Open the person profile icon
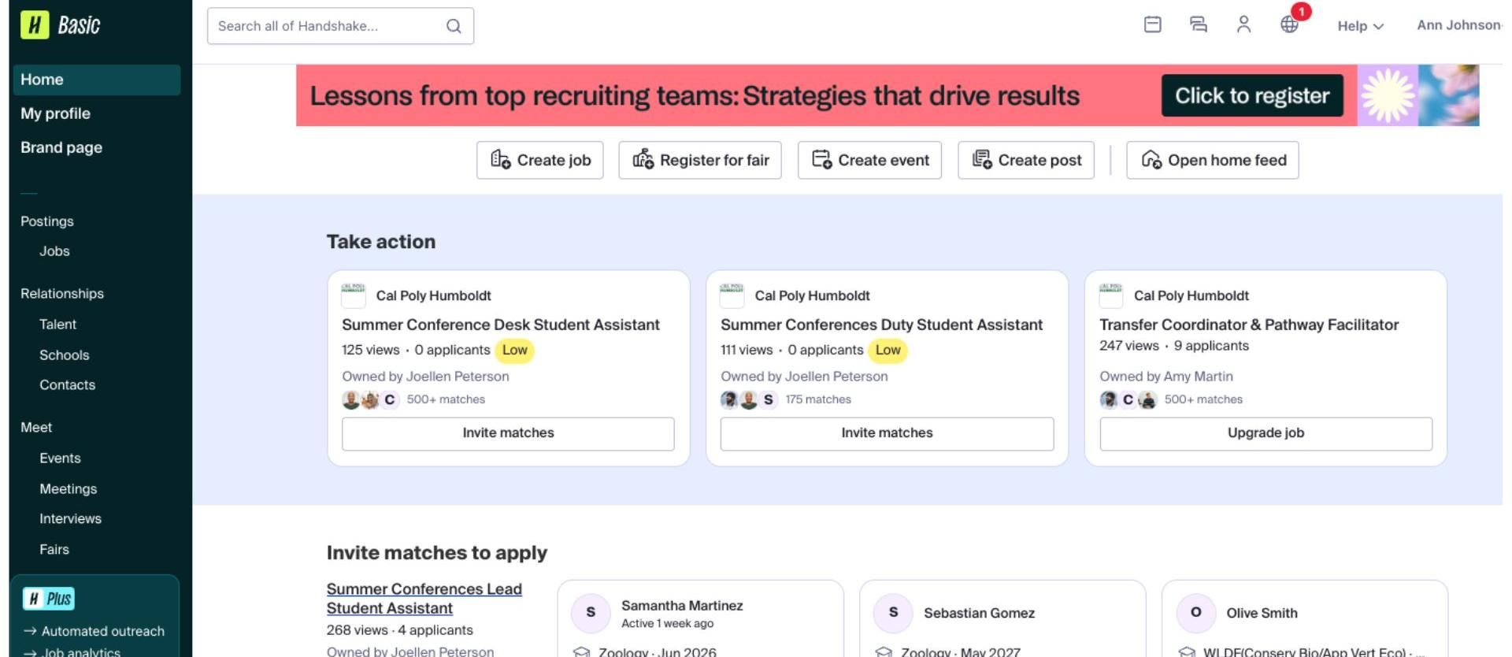The width and height of the screenshot is (1512, 657). click(1243, 24)
